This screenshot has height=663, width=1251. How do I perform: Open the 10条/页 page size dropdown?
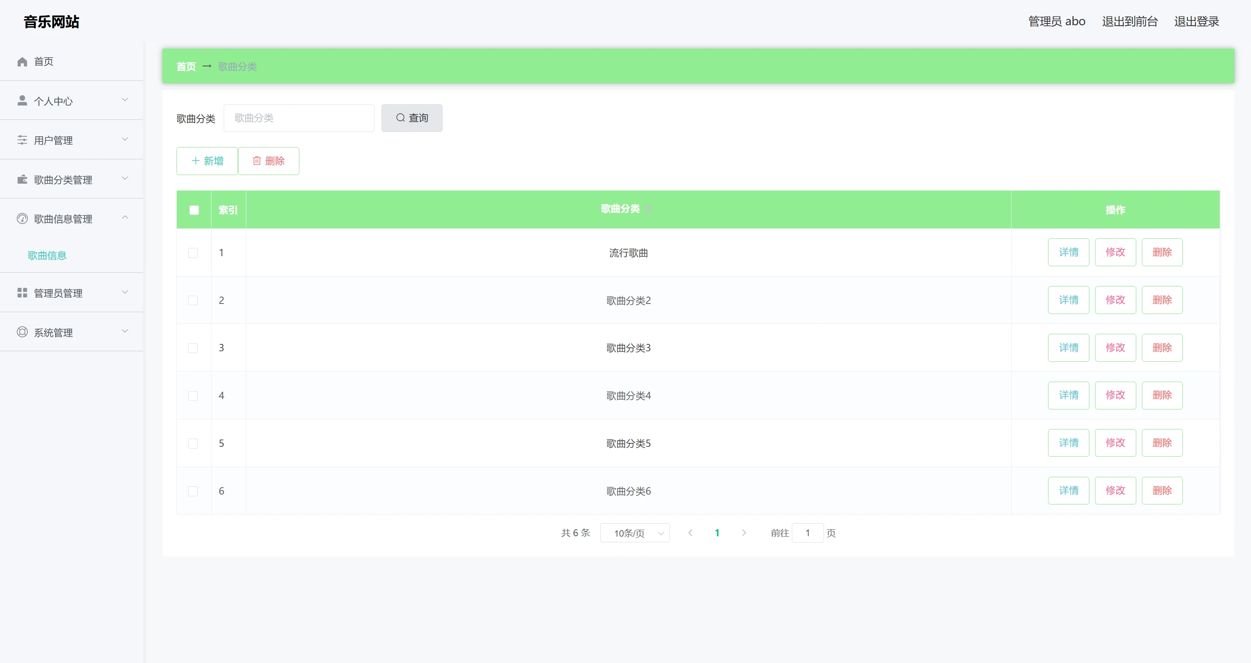(635, 533)
